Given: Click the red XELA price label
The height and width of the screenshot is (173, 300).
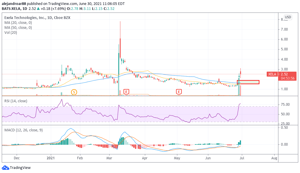Looking at the screenshot, I should (x=272, y=74).
